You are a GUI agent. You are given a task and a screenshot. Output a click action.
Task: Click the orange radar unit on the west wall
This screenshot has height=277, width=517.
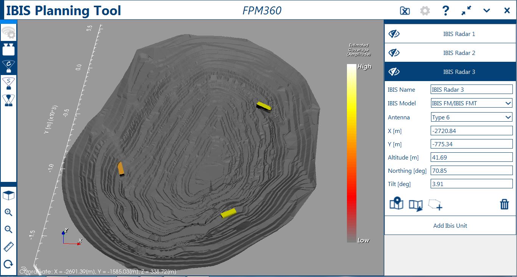pos(121,169)
